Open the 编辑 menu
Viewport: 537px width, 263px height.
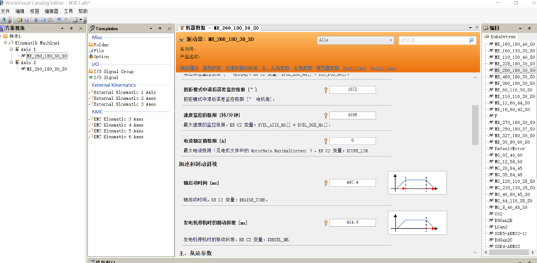click(x=20, y=11)
